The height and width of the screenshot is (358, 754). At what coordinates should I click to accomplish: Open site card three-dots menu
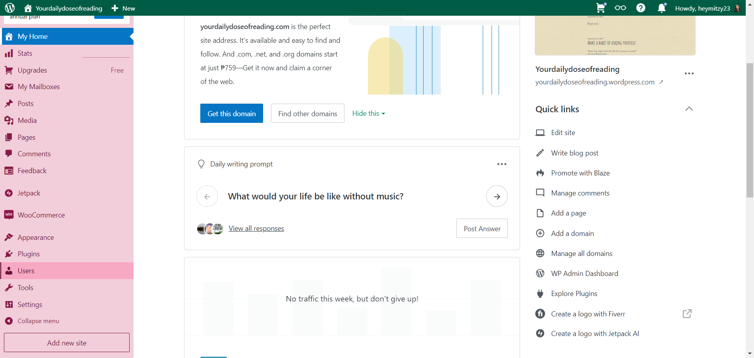point(689,73)
